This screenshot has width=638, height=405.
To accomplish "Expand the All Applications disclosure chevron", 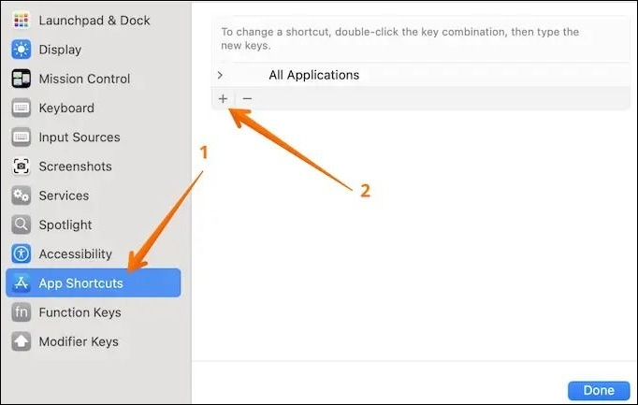I will 220,75.
